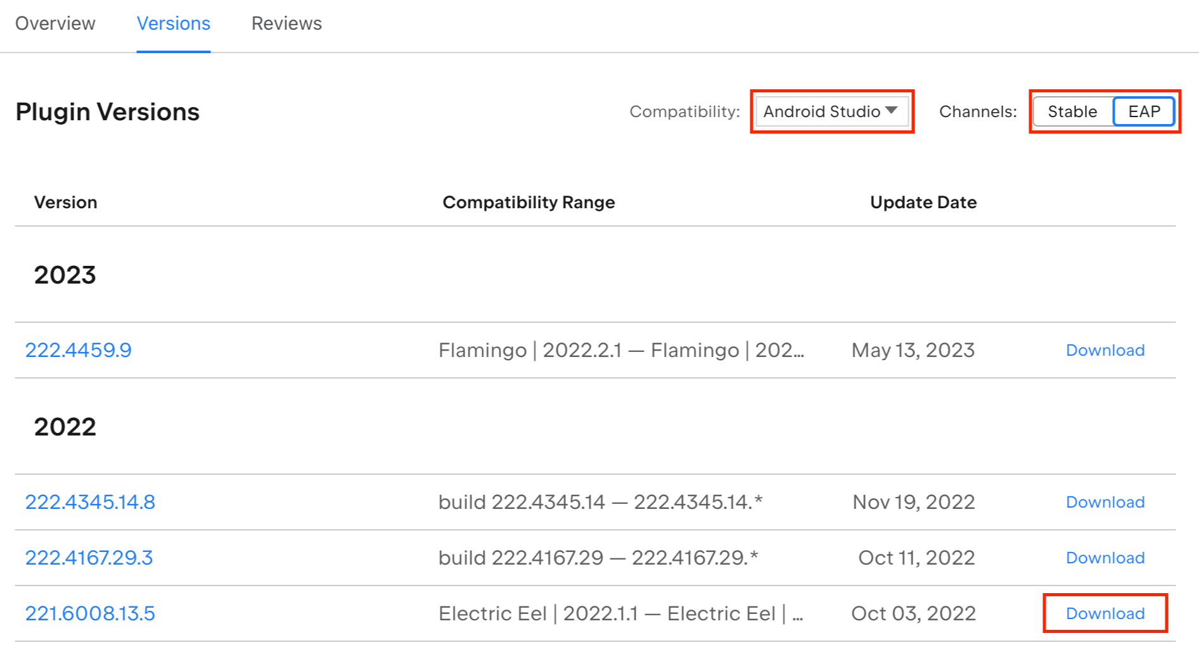Click the Update Date column header
Screen dimensions: 1199x645
pos(923,203)
